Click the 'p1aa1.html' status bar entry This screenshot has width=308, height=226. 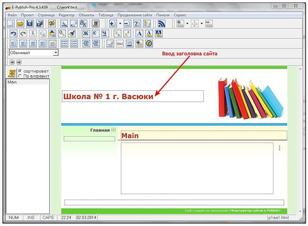tap(278, 218)
